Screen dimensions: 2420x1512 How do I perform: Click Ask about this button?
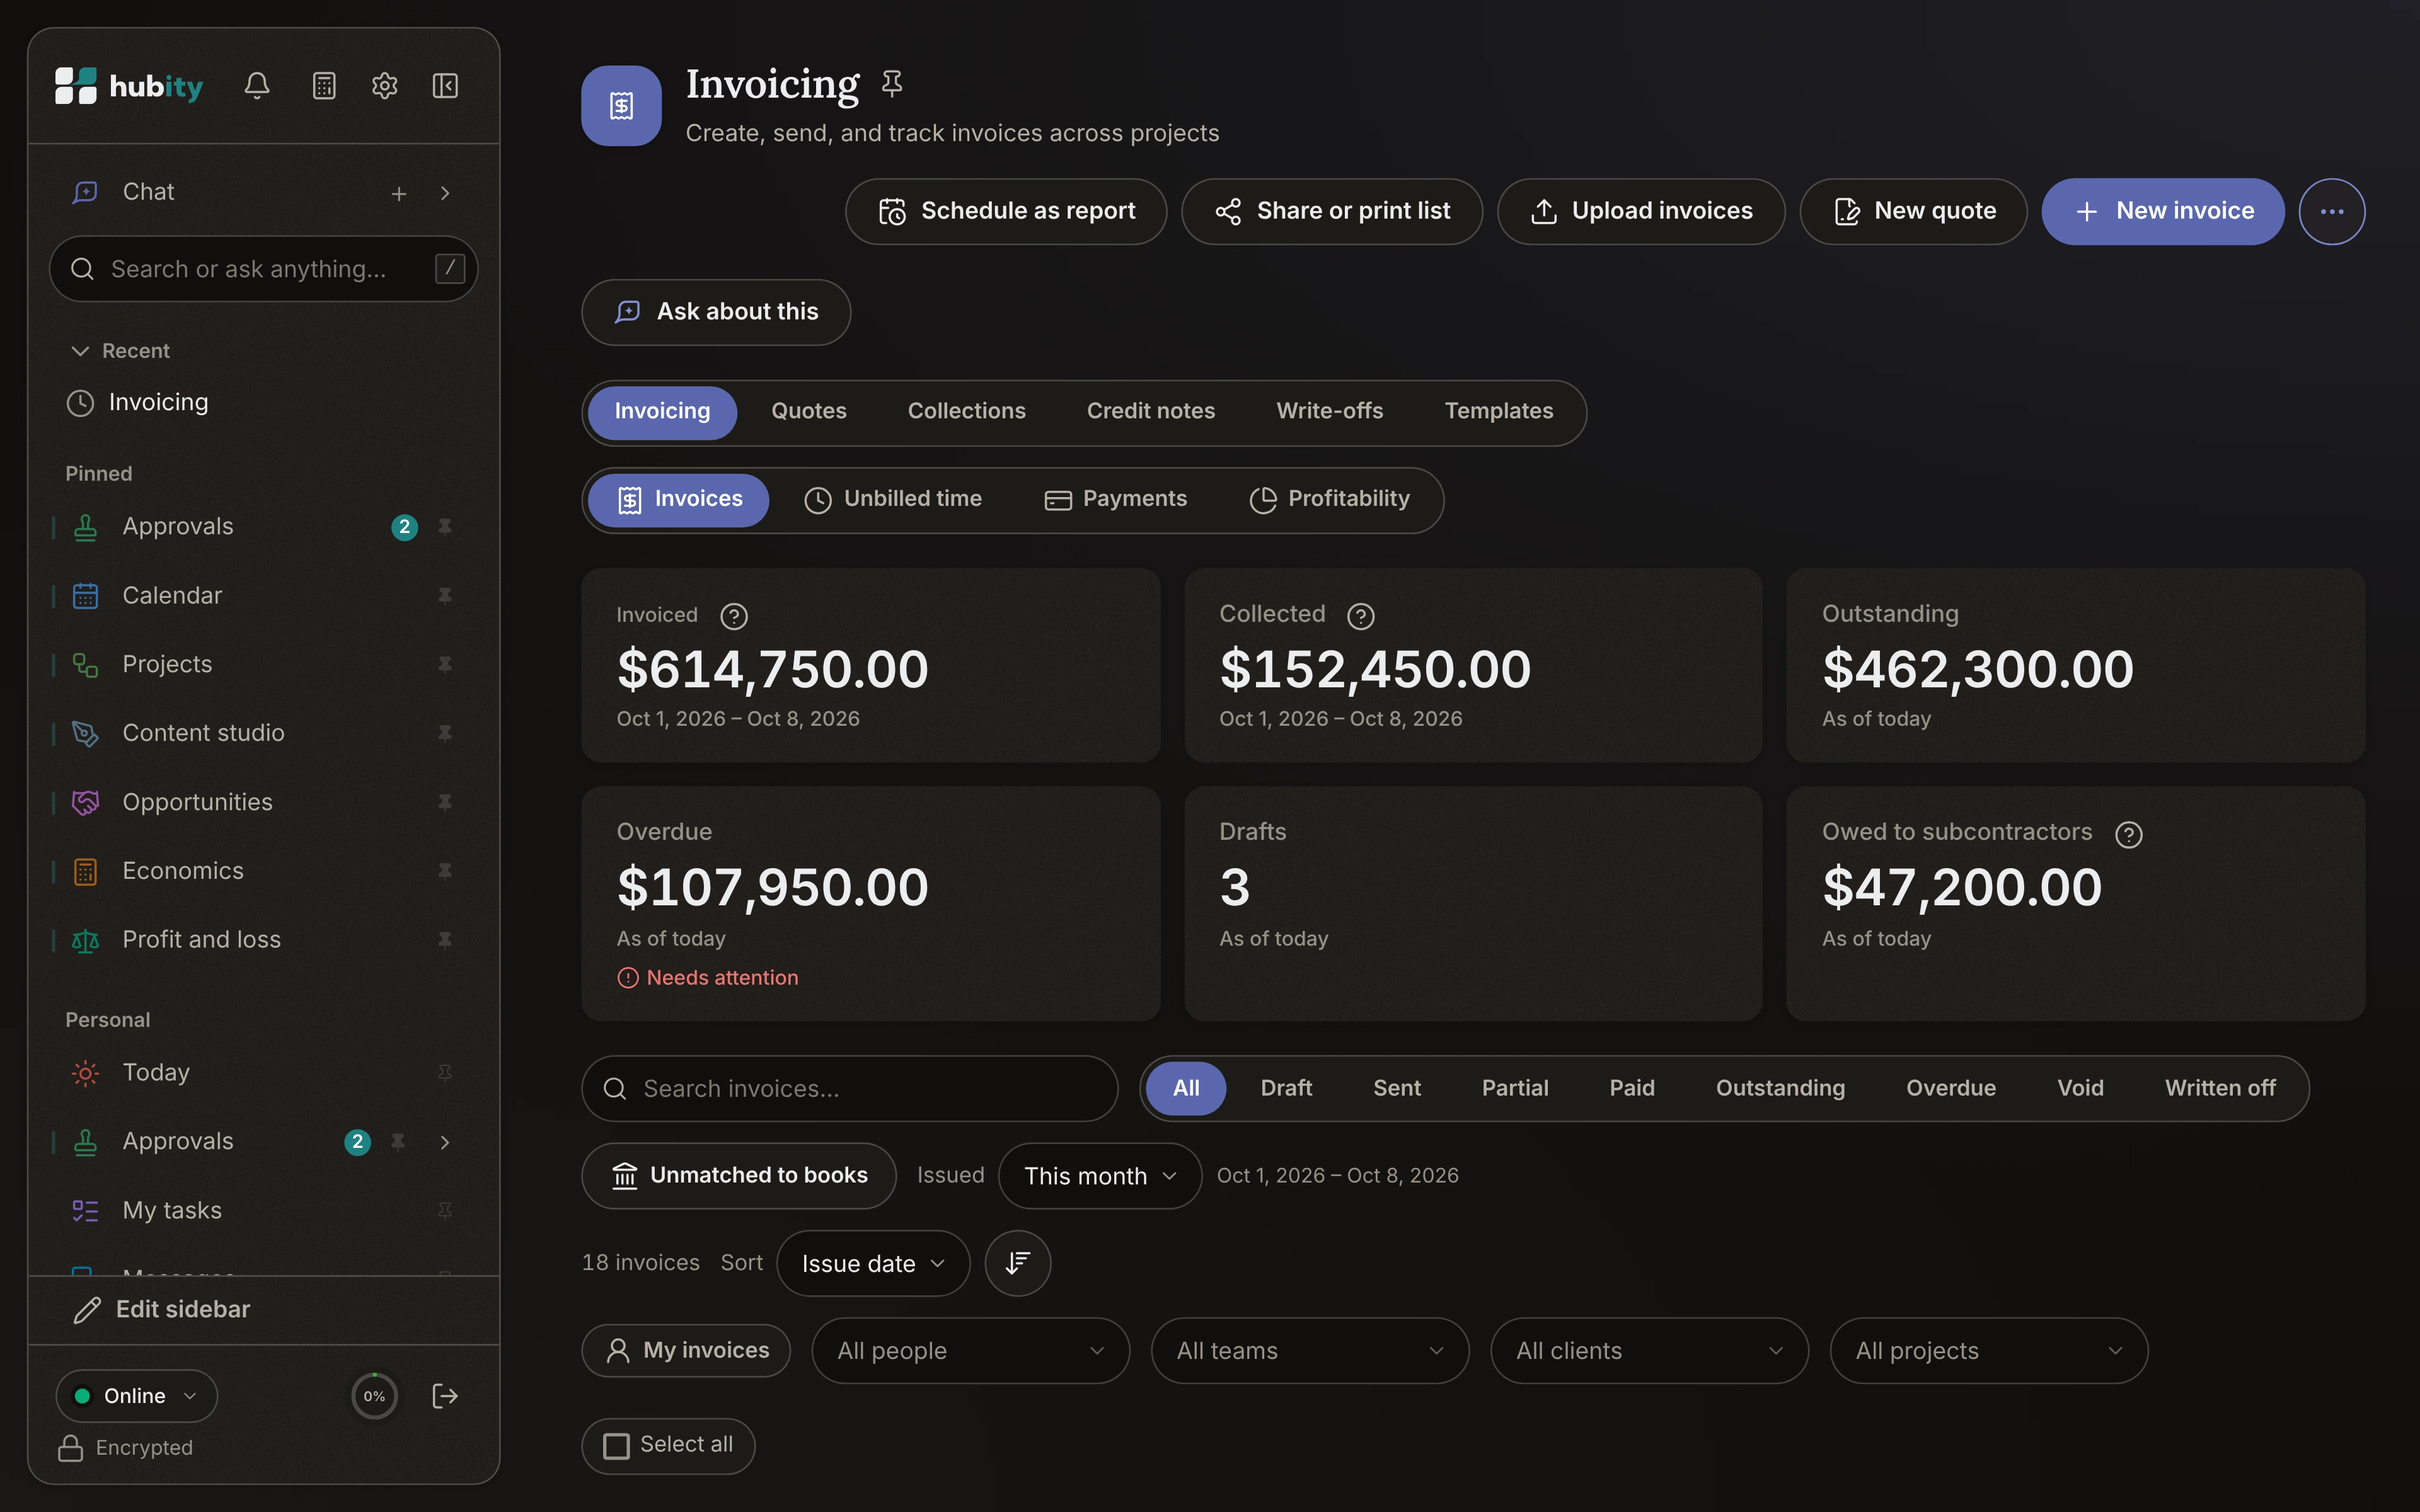(x=716, y=312)
